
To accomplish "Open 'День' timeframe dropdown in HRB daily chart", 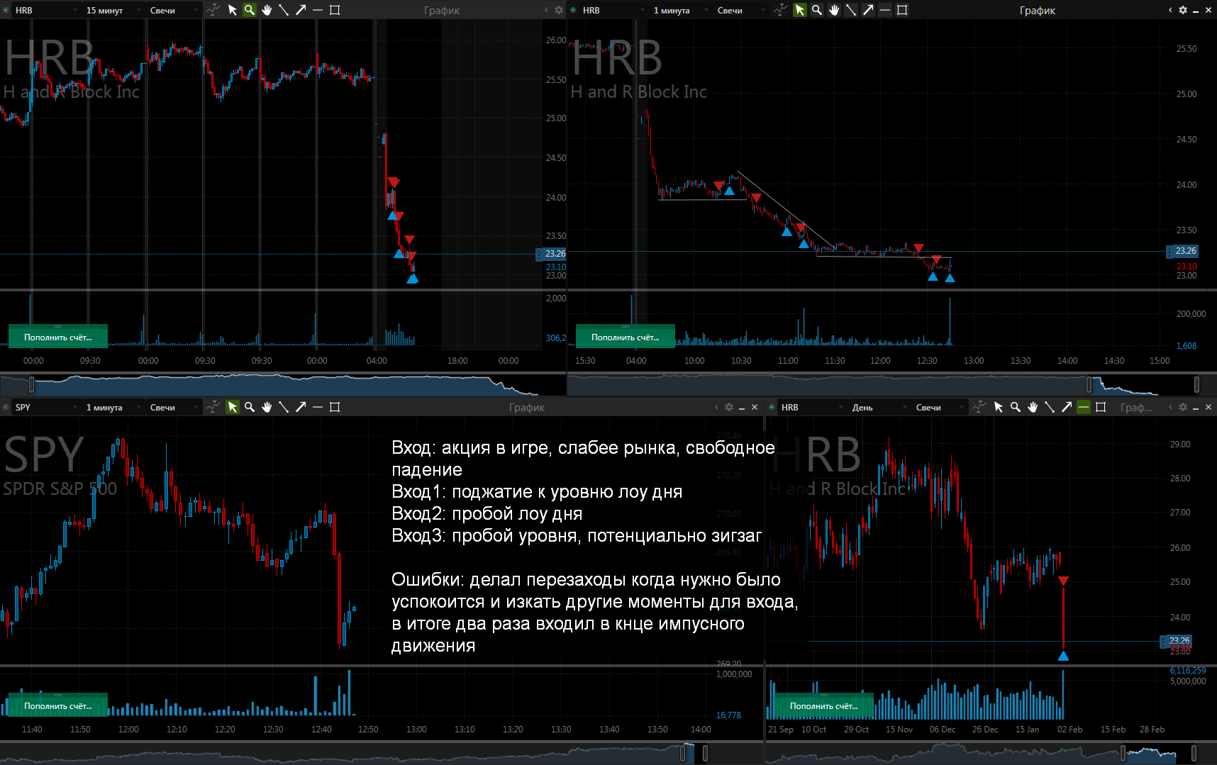I will 879,407.
